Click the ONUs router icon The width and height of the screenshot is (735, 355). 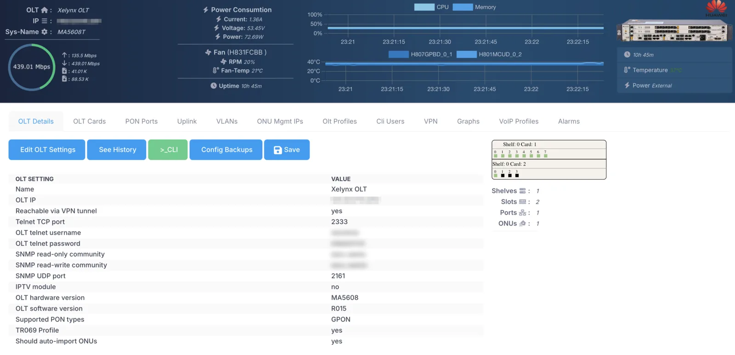click(523, 223)
